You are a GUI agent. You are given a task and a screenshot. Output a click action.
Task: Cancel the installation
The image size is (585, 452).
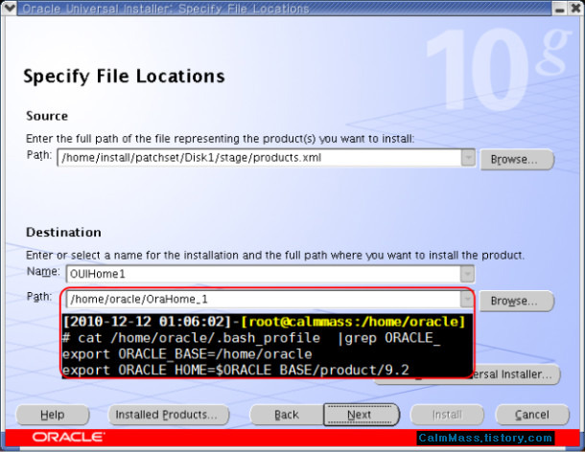pyautogui.click(x=532, y=415)
